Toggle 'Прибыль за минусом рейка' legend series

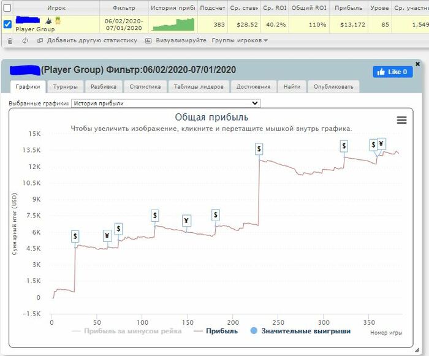click(126, 331)
